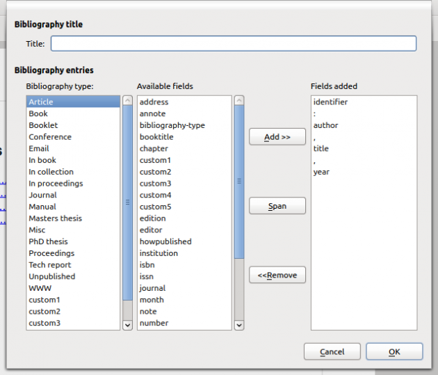Select Journal bibliography type

(43, 195)
